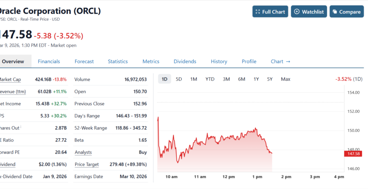
Task: Click the PE Ratio value 27.72
Action: (61, 140)
